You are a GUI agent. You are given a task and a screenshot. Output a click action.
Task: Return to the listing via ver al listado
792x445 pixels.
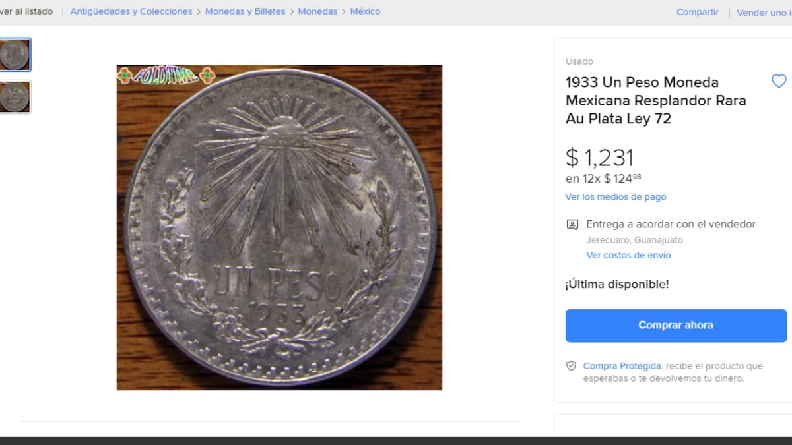pos(26,11)
